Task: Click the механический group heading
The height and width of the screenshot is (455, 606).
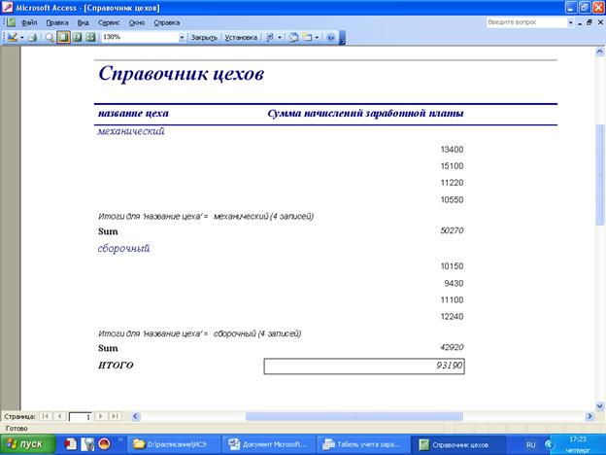Action: pyautogui.click(x=131, y=131)
